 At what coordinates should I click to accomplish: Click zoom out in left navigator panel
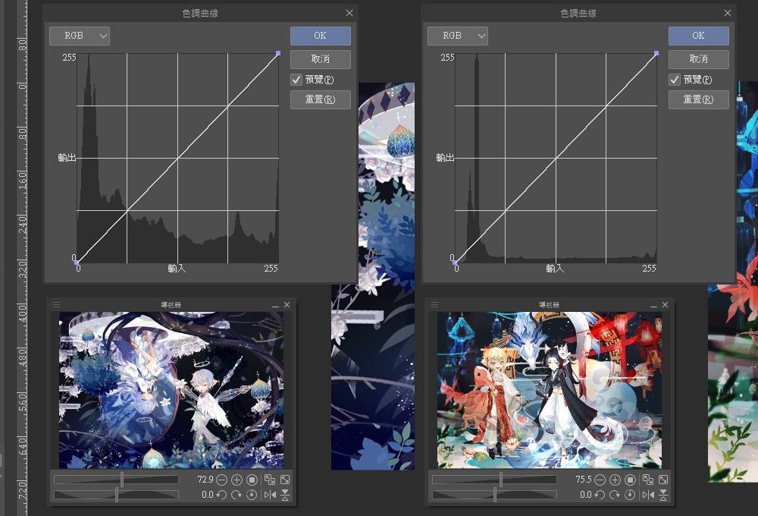point(221,480)
